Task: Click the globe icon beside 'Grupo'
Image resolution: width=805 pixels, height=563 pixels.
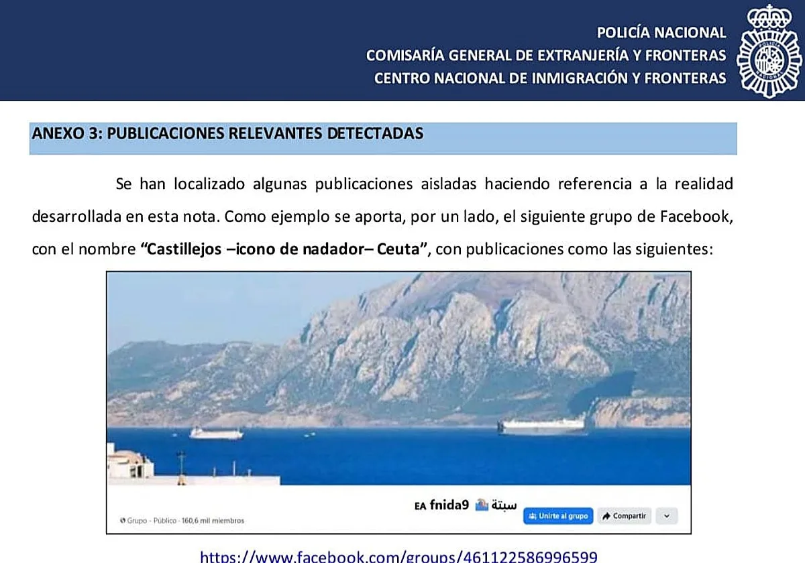Action: 122,521
